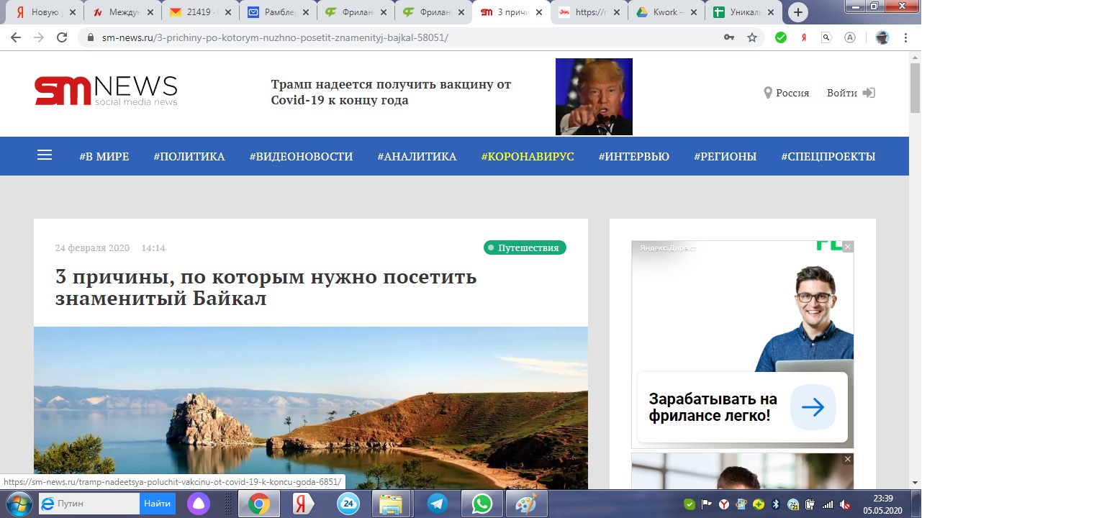Close the Яндекс.Директ freelance ad
This screenshot has height=518, width=1094.
pos(848,247)
